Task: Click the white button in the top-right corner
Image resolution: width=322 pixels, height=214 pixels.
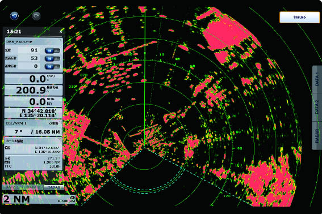Action: [299, 18]
